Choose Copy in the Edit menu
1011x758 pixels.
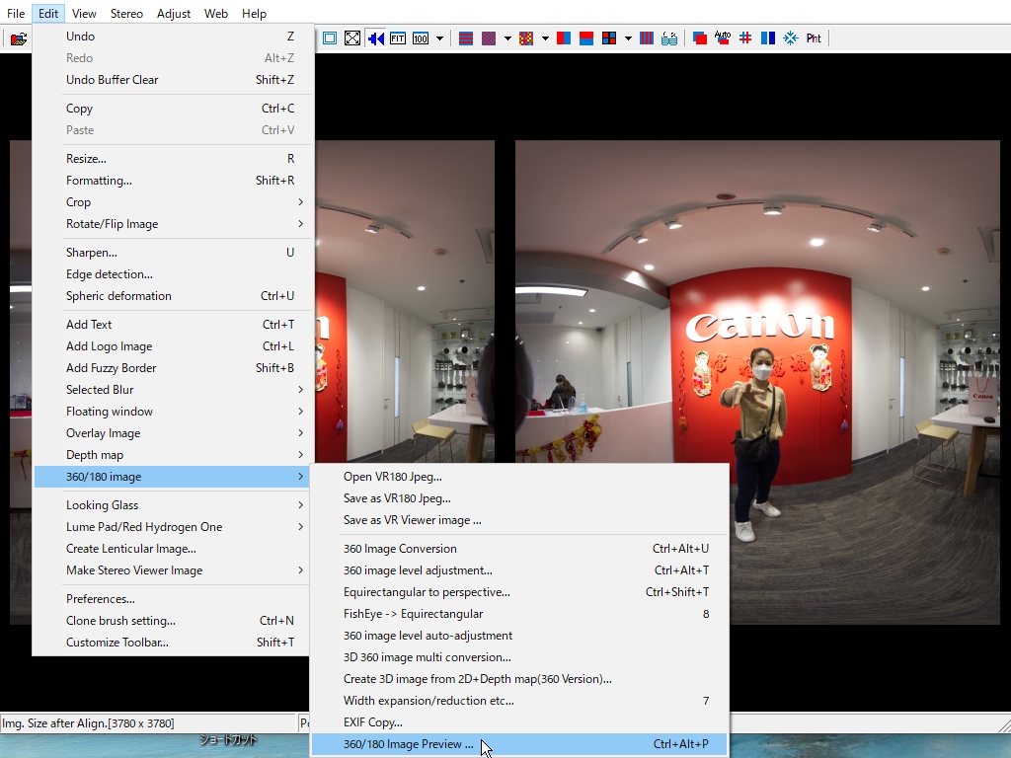[173, 109]
